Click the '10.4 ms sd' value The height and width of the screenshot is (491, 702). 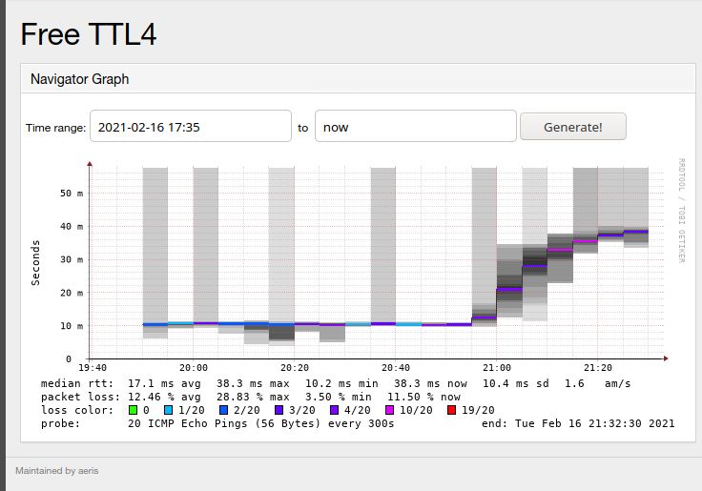516,383
